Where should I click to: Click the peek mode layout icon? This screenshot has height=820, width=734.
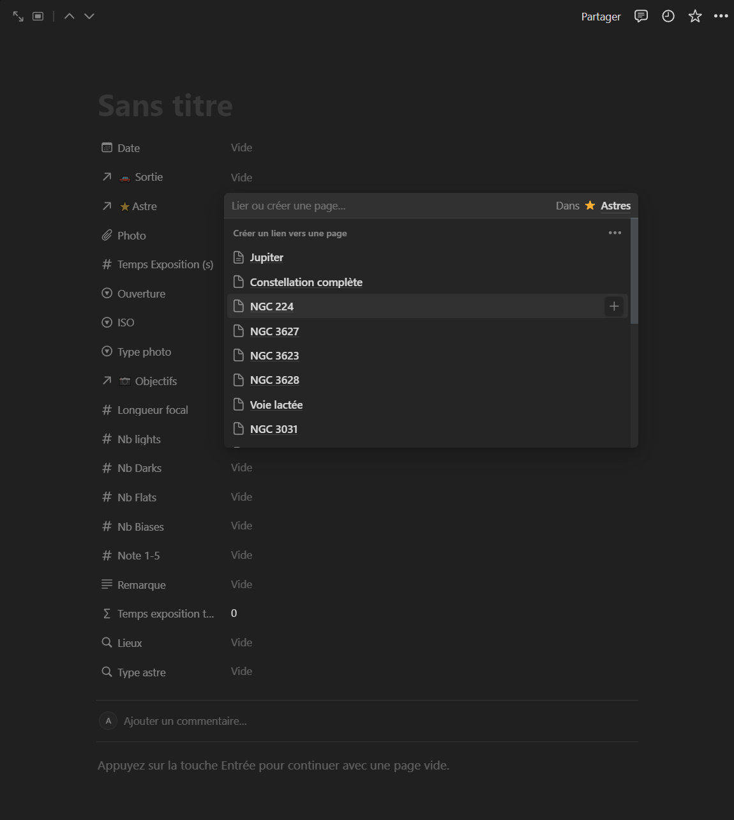[38, 17]
